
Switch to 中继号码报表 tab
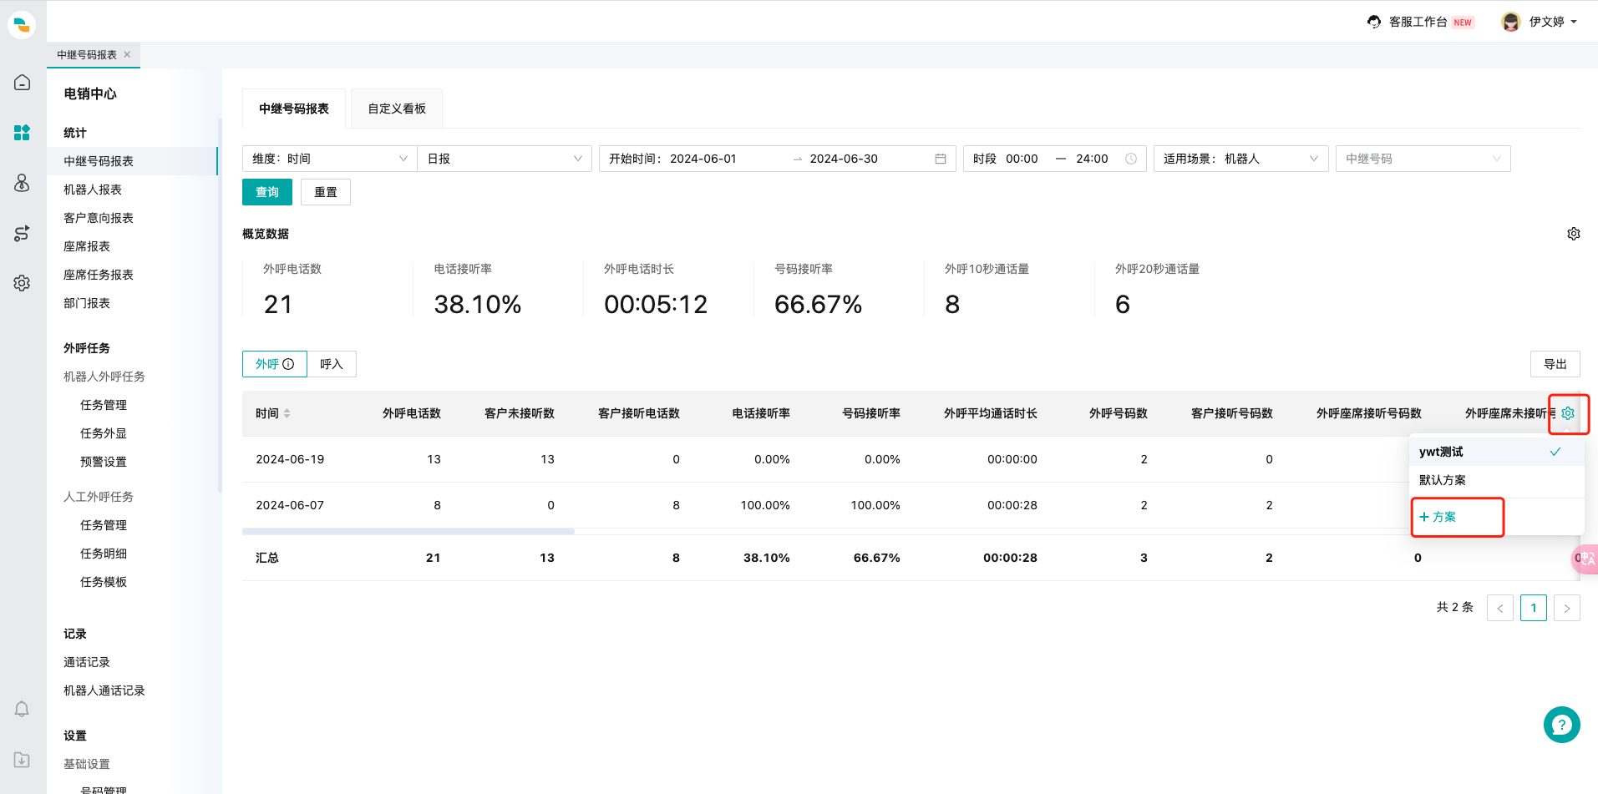294,109
